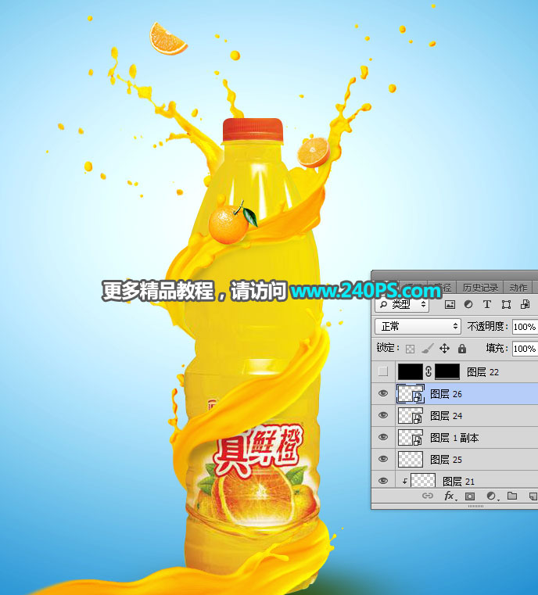Open 正常 blend mode dropdown
Image resolution: width=538 pixels, height=595 pixels.
coord(418,326)
